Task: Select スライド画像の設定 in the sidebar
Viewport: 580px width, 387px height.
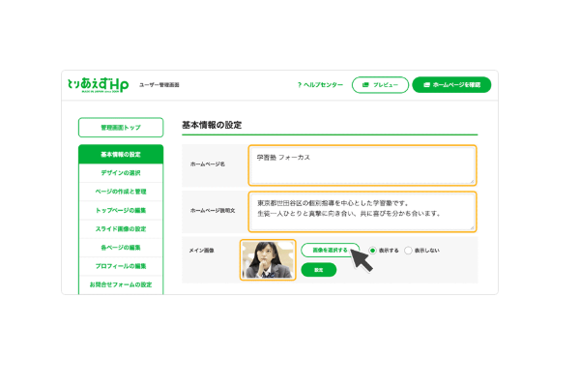Action: pyautogui.click(x=121, y=228)
